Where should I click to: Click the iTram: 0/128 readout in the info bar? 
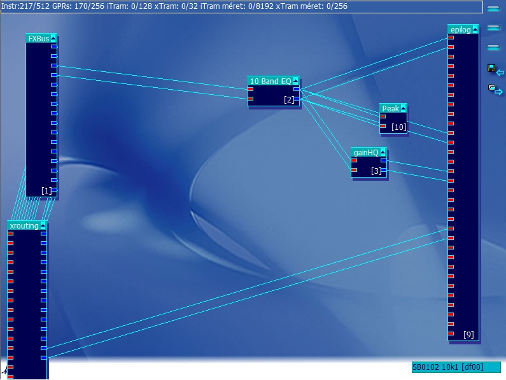click(129, 6)
